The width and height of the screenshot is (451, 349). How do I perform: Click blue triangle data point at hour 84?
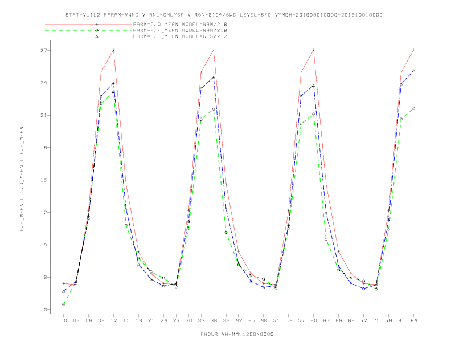(414, 71)
